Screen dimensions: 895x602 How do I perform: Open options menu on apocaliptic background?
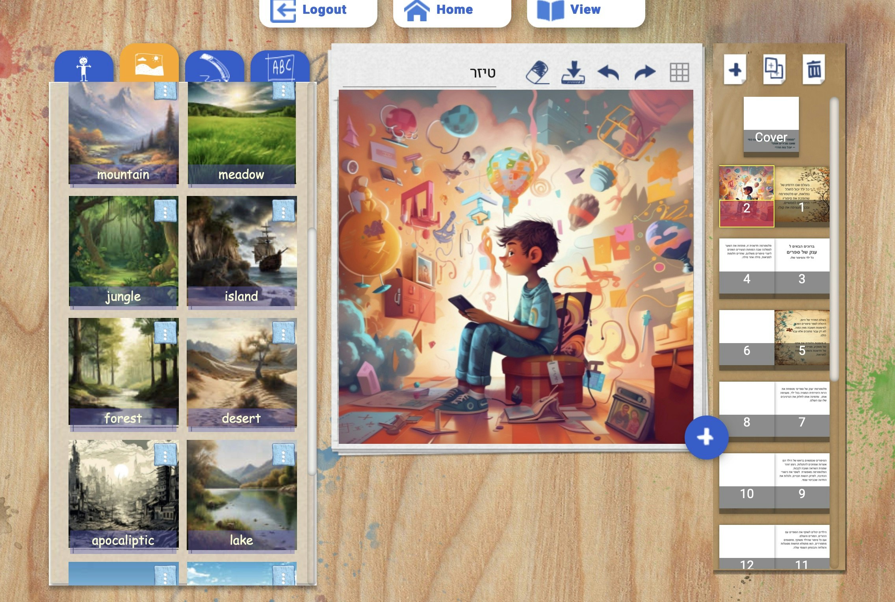[165, 455]
